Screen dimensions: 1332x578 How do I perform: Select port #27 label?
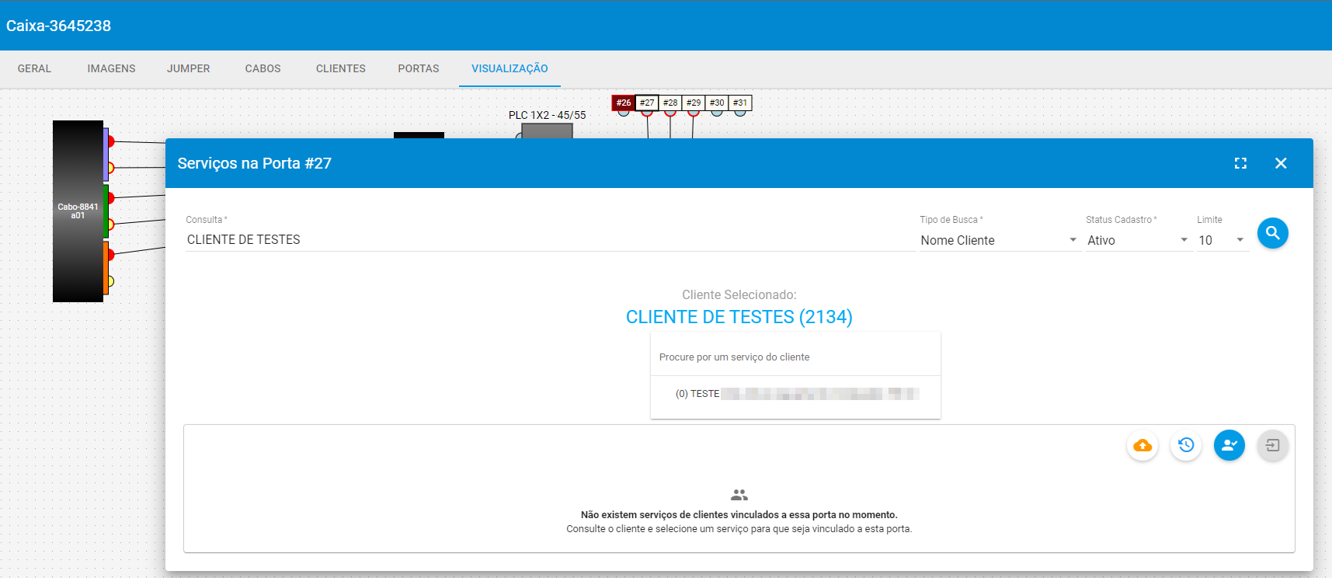tap(647, 103)
